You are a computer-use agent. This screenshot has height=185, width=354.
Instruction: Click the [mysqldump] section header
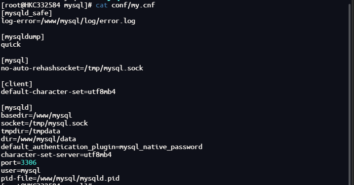coord(23,37)
